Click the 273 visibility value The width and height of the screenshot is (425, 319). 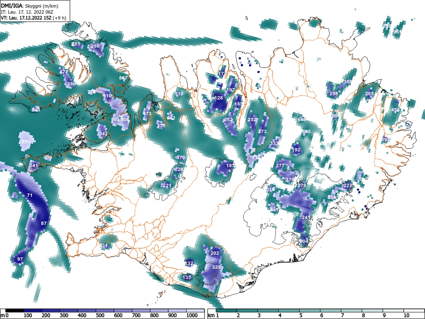click(x=262, y=131)
